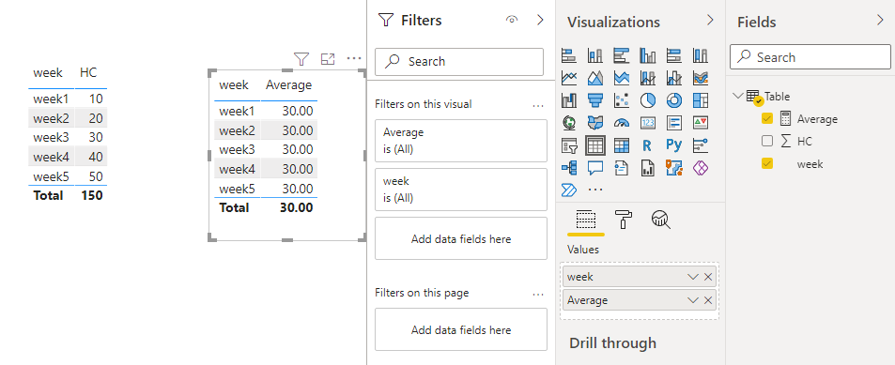Open ellipsis menu for Filters on this visual
This screenshot has width=895, height=365.
tap(538, 105)
